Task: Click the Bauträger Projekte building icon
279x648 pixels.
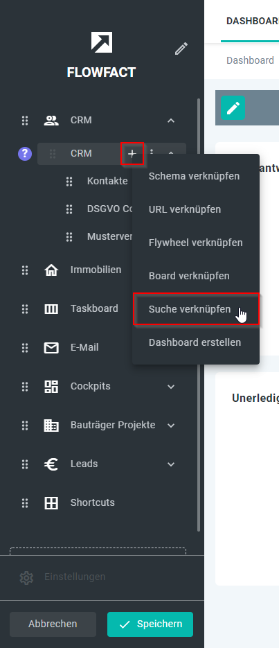Action: tap(51, 426)
